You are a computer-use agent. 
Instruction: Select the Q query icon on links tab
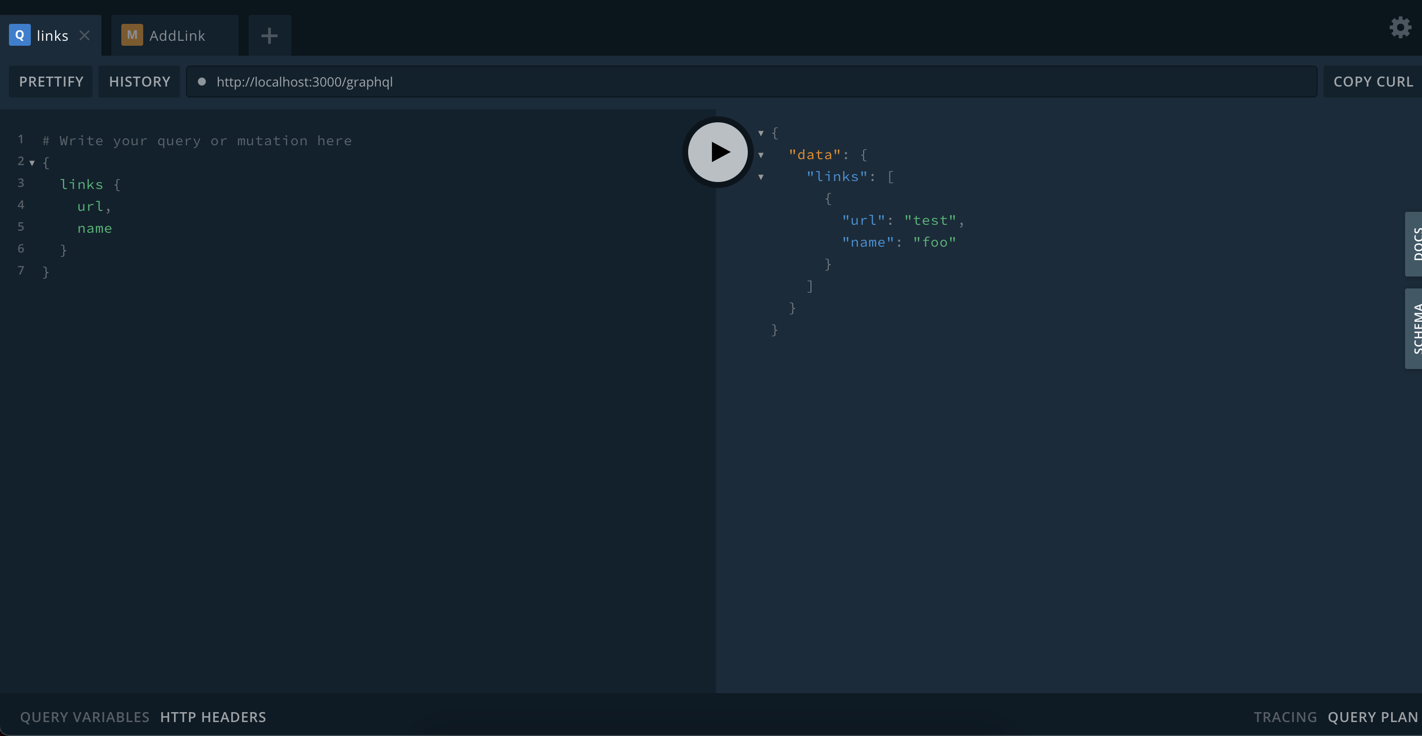tap(19, 35)
